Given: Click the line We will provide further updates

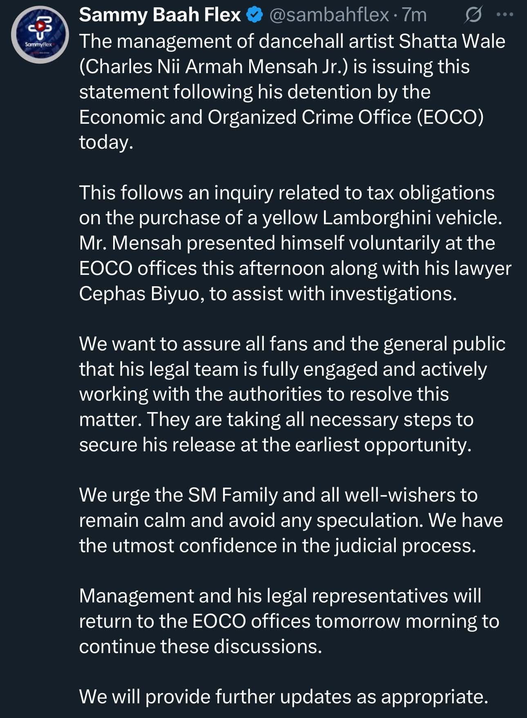Looking at the screenshot, I should coord(283,697).
